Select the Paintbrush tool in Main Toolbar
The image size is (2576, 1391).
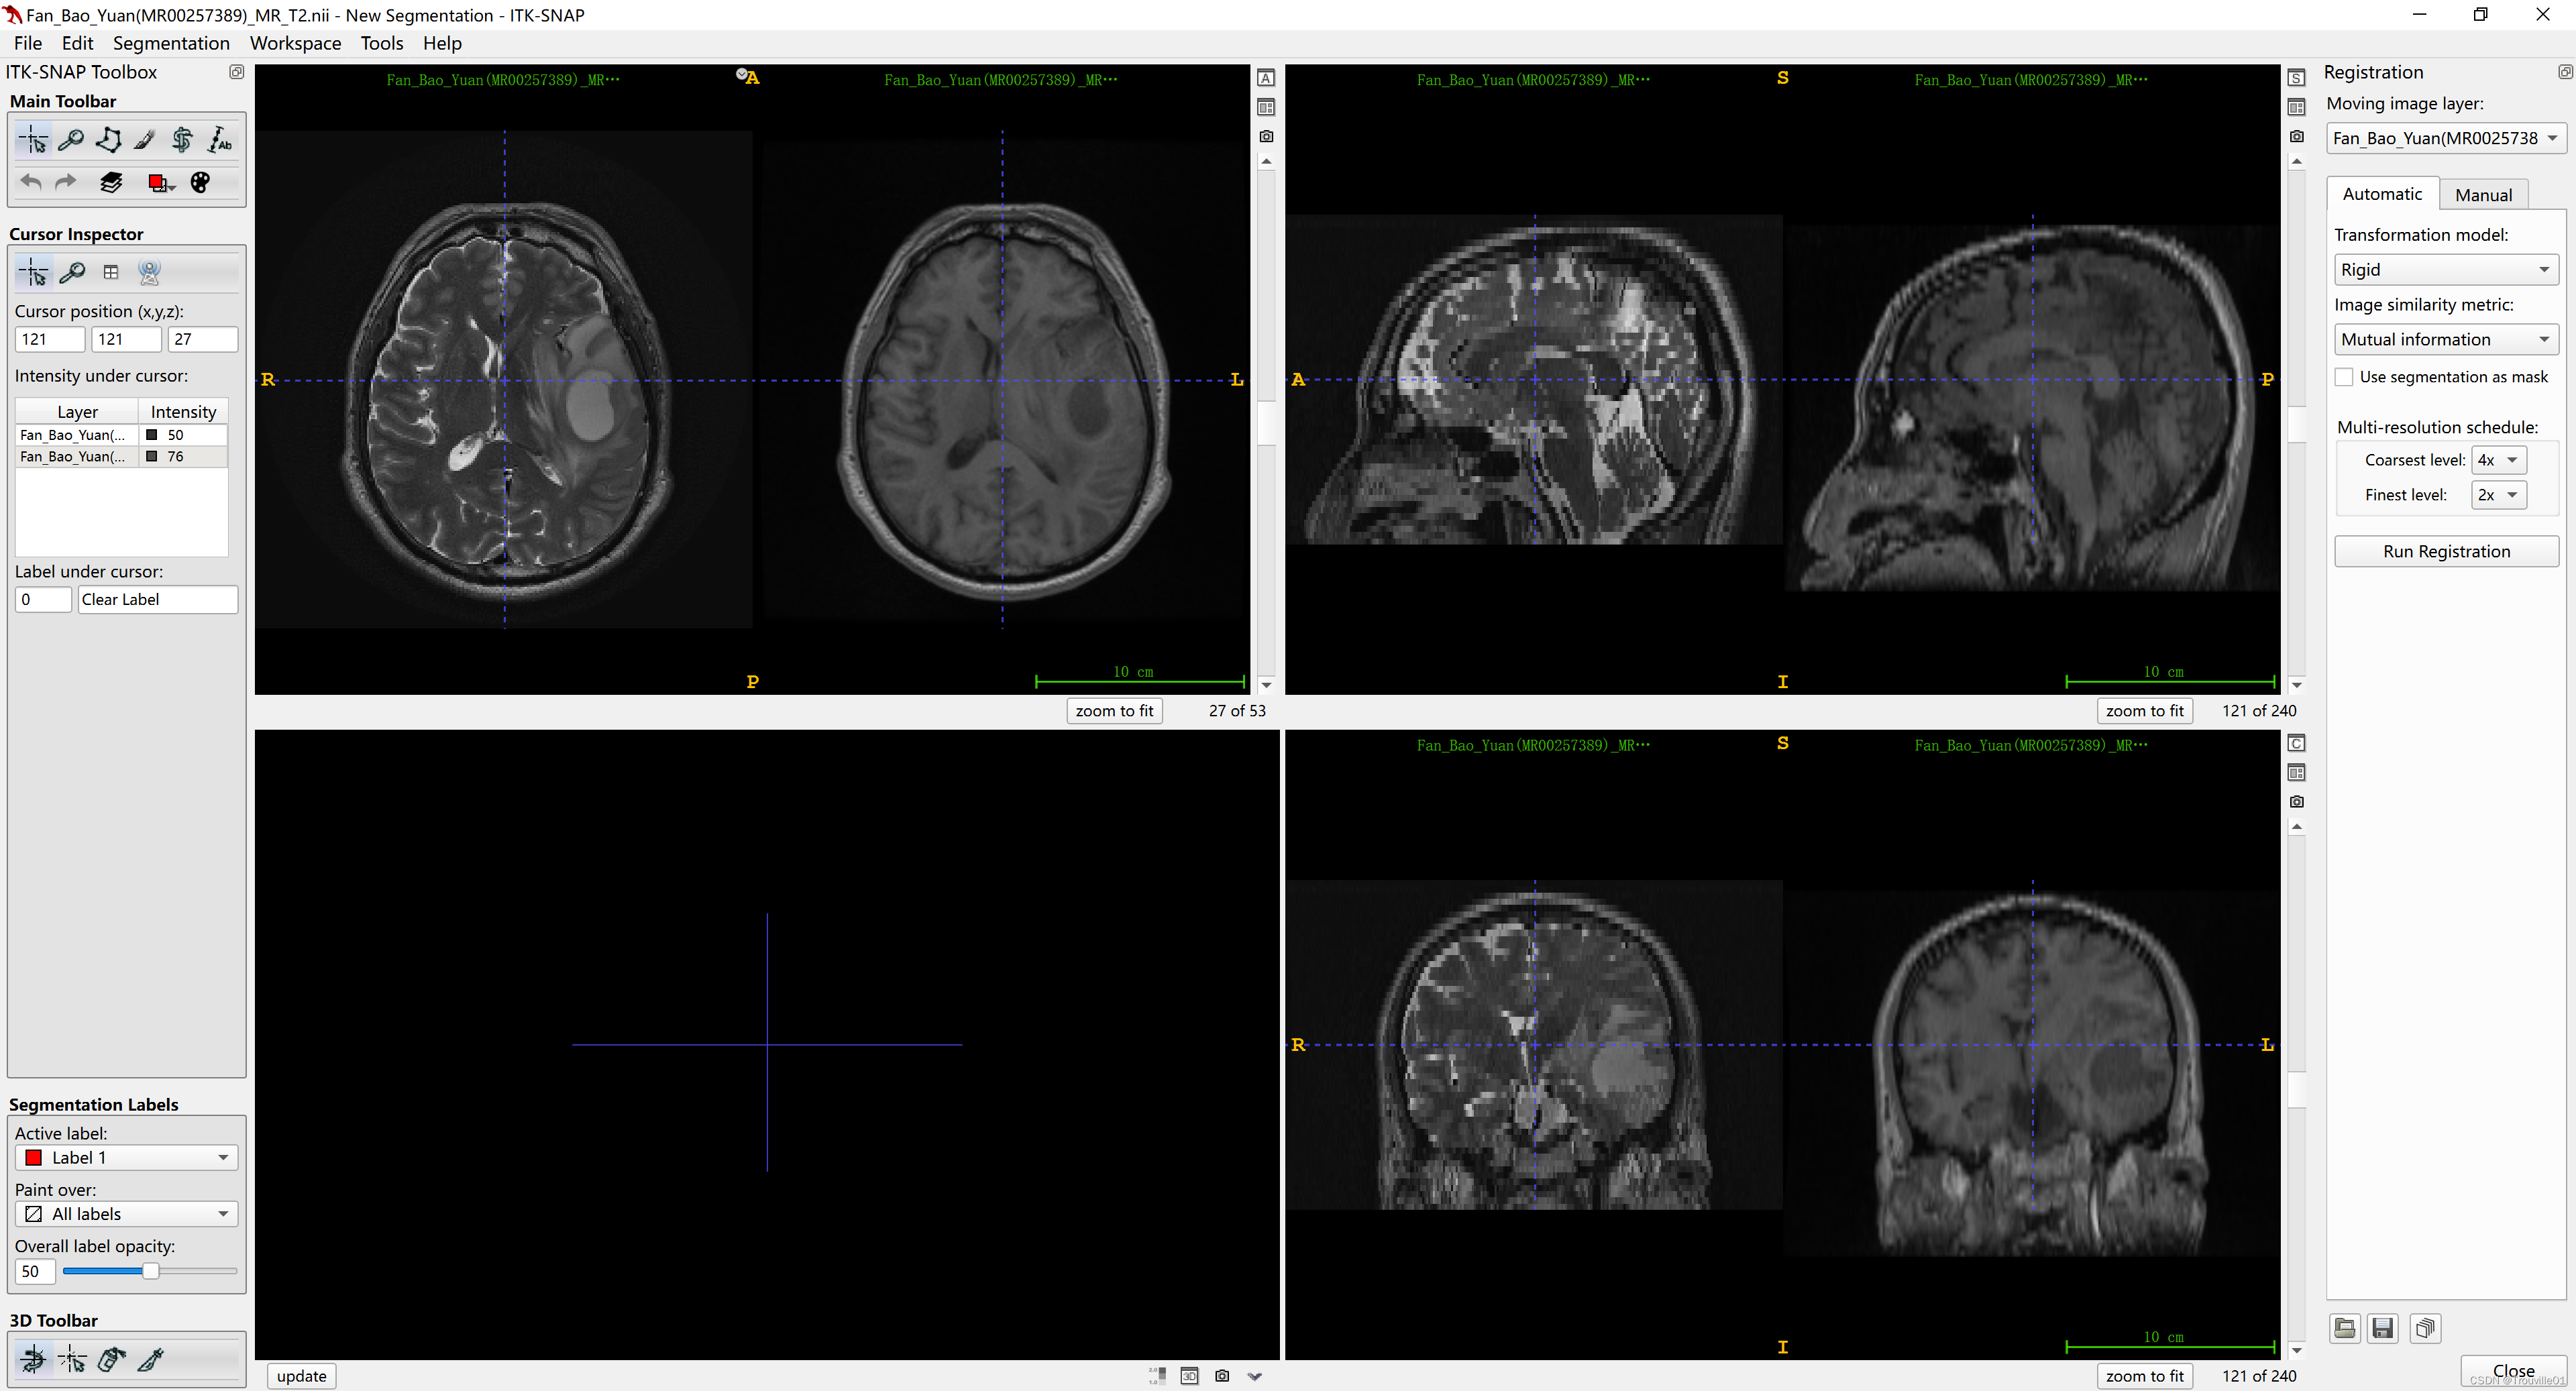pyautogui.click(x=145, y=140)
